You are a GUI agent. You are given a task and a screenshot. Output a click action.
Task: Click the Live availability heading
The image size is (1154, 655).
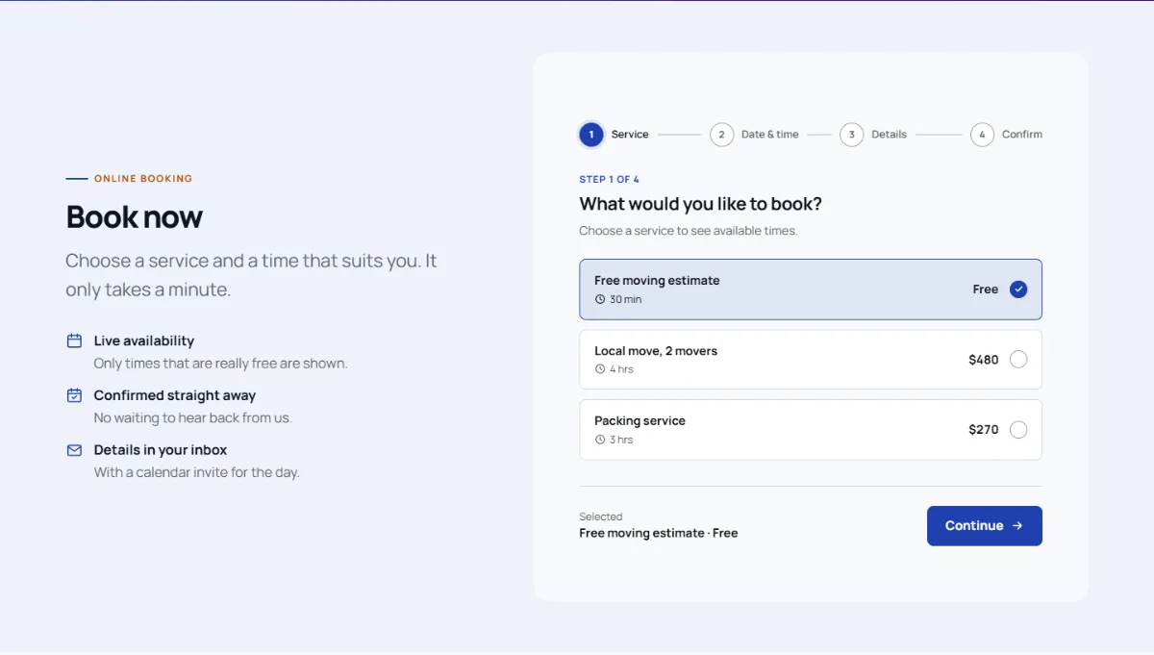144,341
